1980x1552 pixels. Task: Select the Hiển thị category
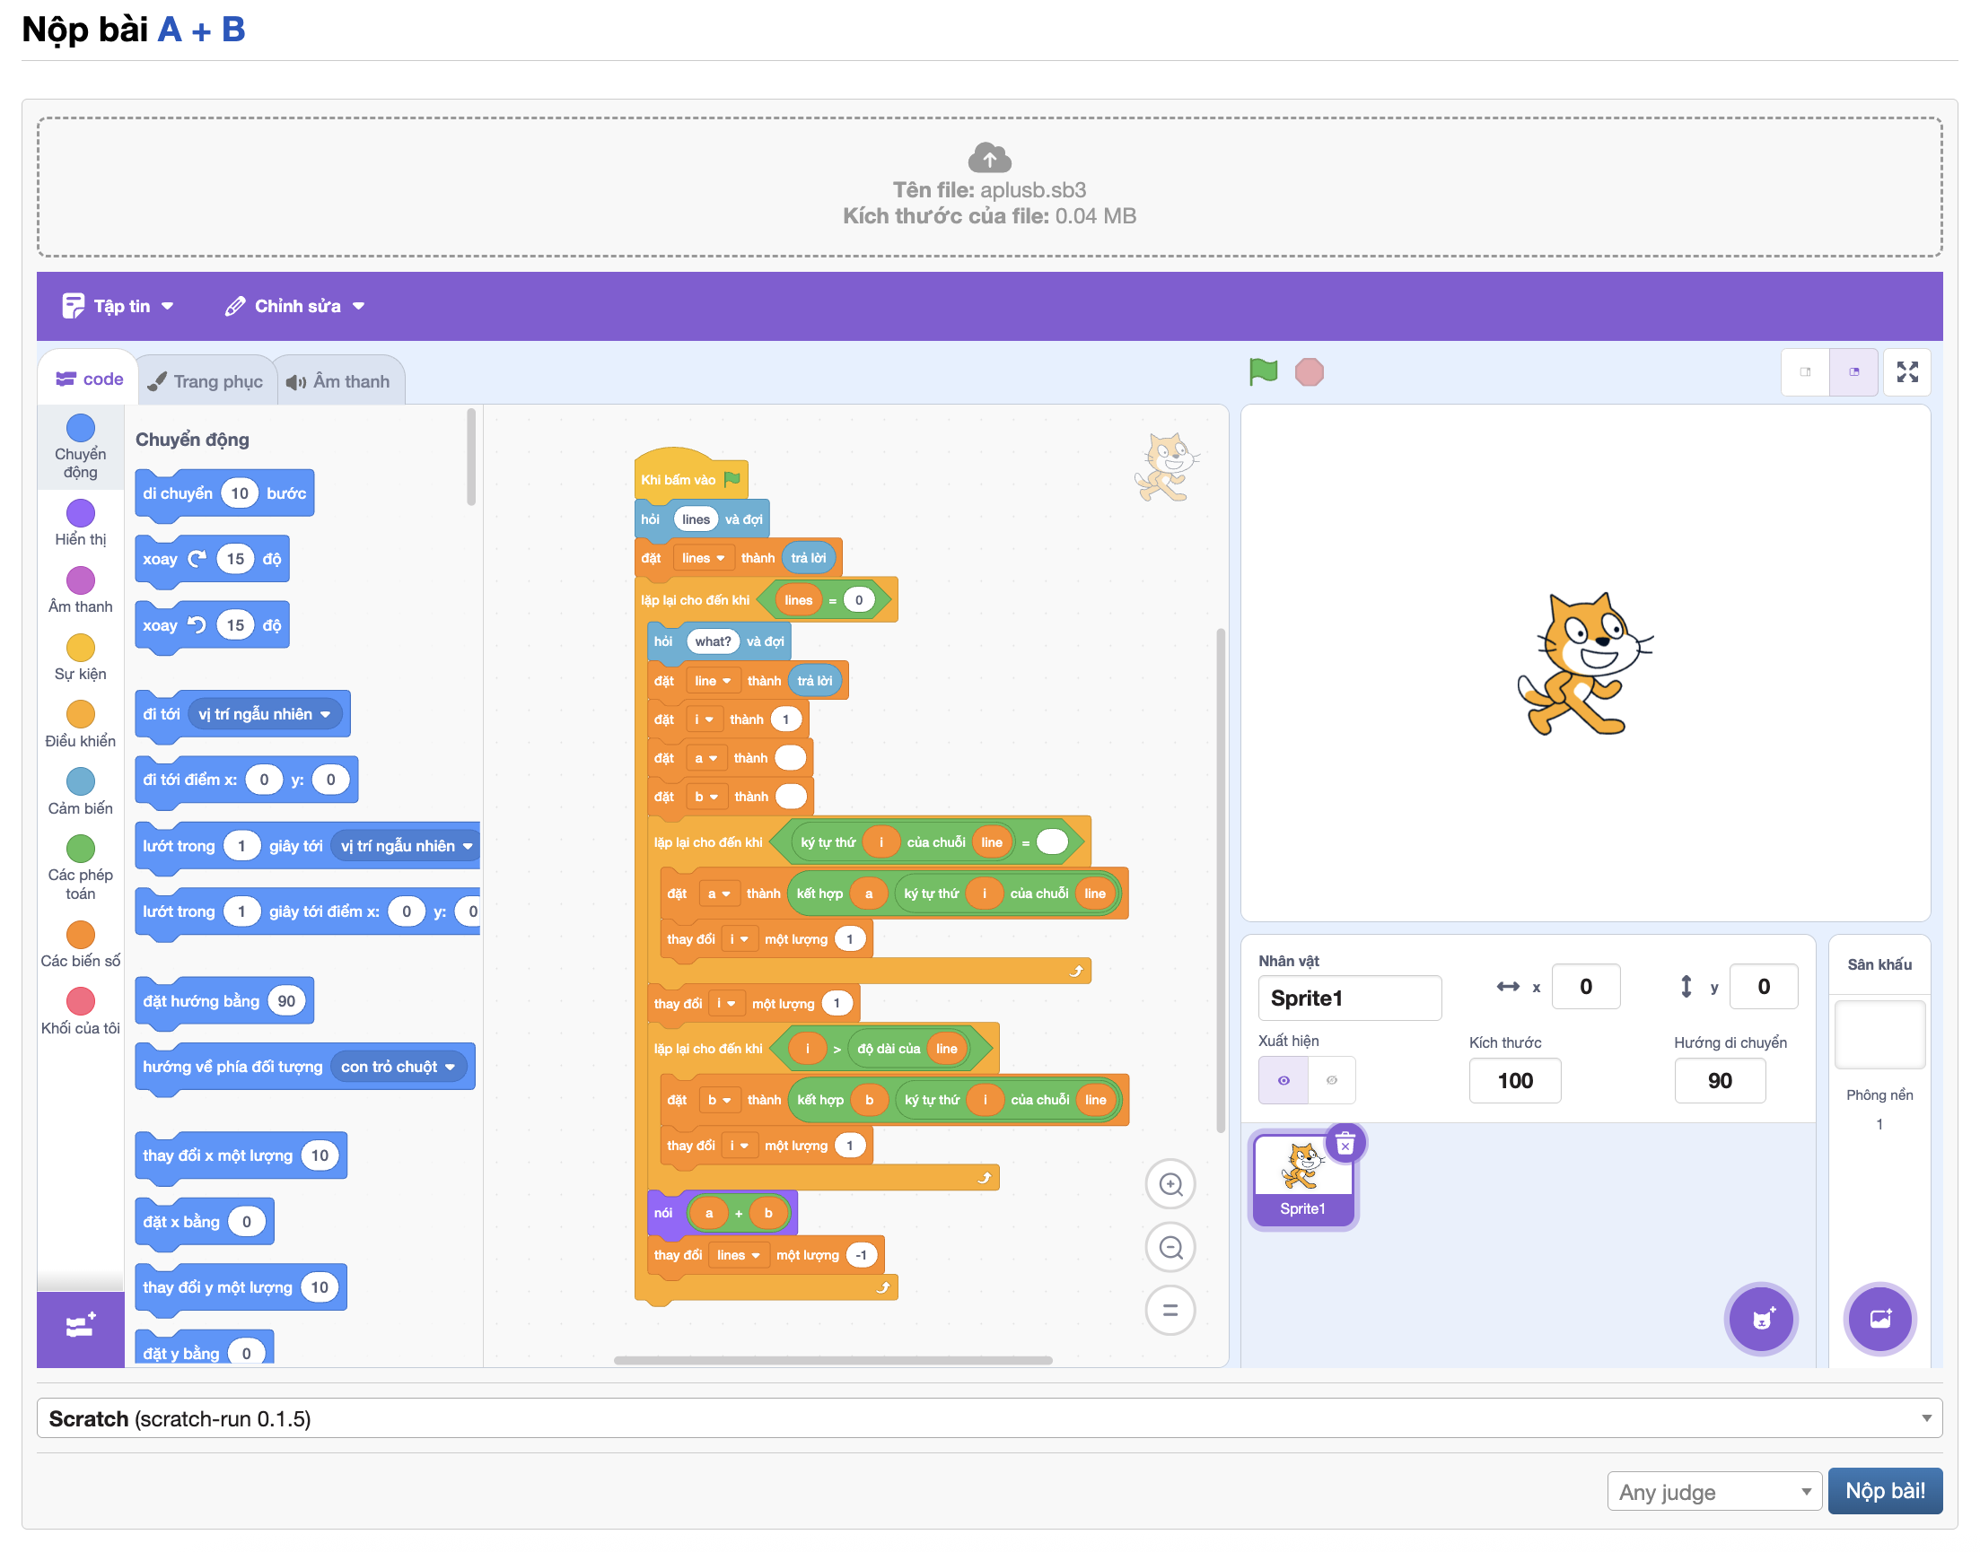click(x=80, y=523)
